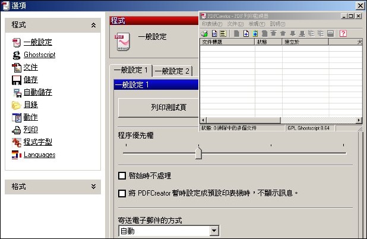Minimize the PDFCreator monitor window
The image size is (367, 239).
click(344, 16)
